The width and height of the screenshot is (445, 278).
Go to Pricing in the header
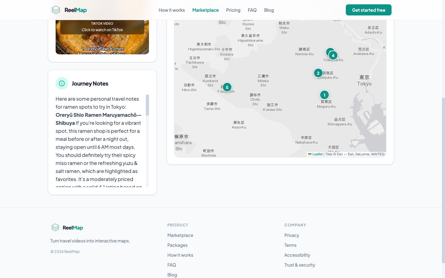(233, 10)
